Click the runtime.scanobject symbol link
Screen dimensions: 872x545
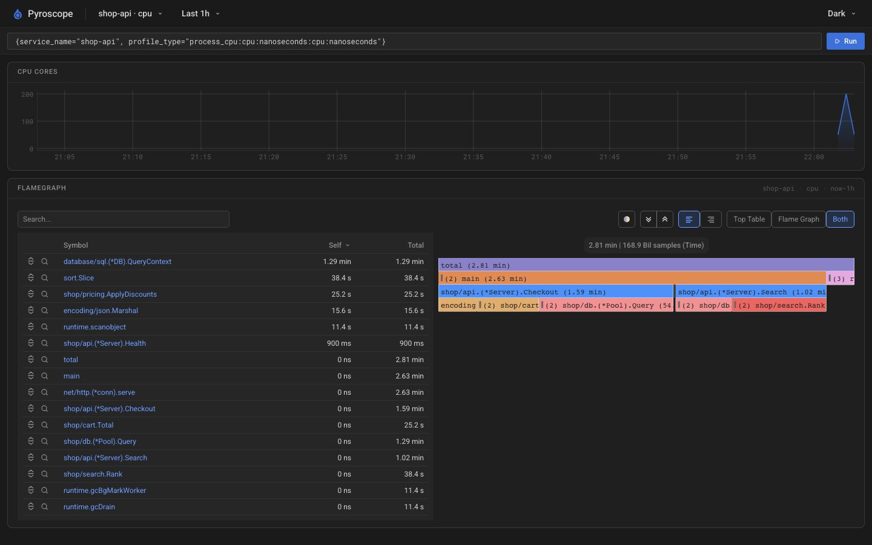94,327
